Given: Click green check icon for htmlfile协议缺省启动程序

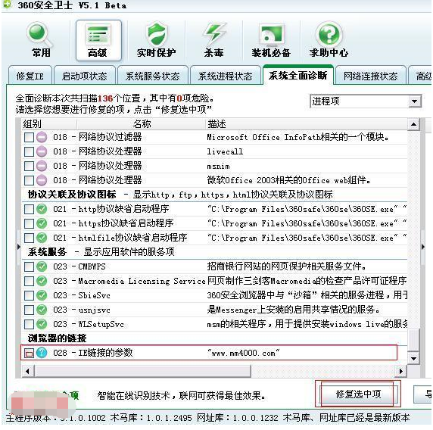Looking at the screenshot, I should (42, 238).
